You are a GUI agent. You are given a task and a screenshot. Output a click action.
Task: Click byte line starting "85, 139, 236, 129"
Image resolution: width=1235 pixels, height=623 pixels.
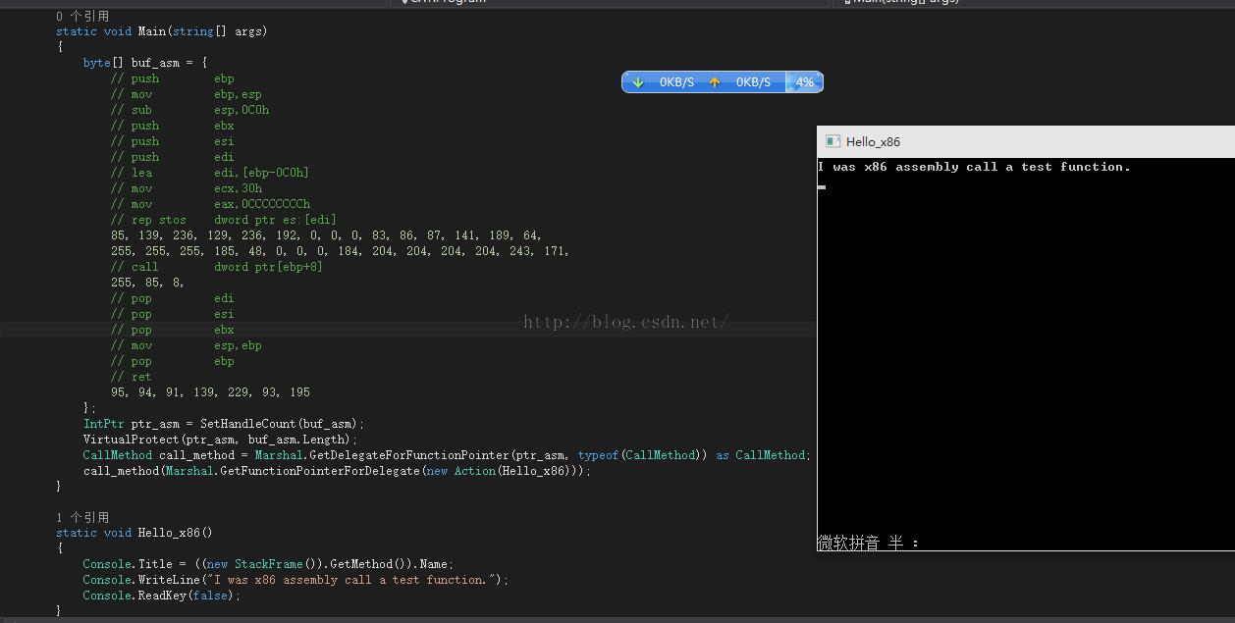[x=327, y=235]
